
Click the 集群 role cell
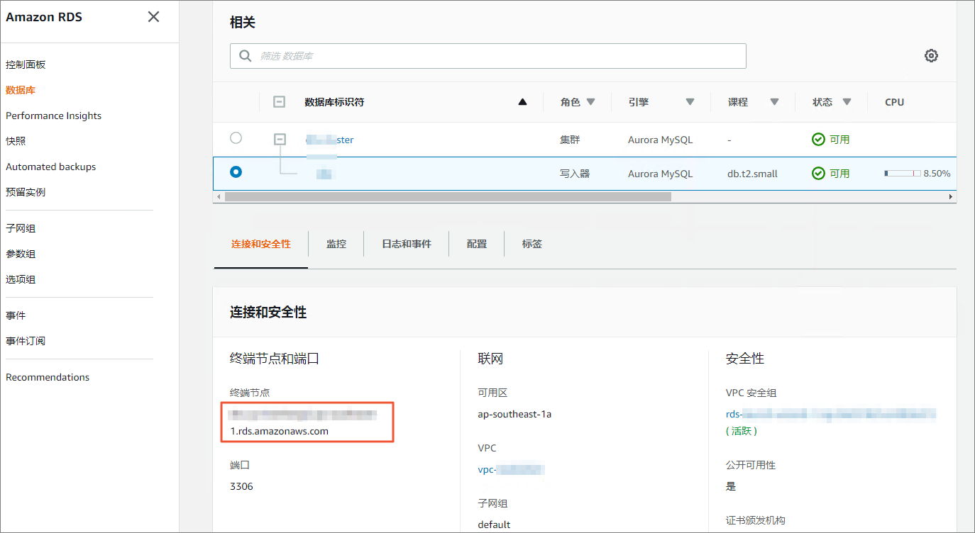coord(570,140)
